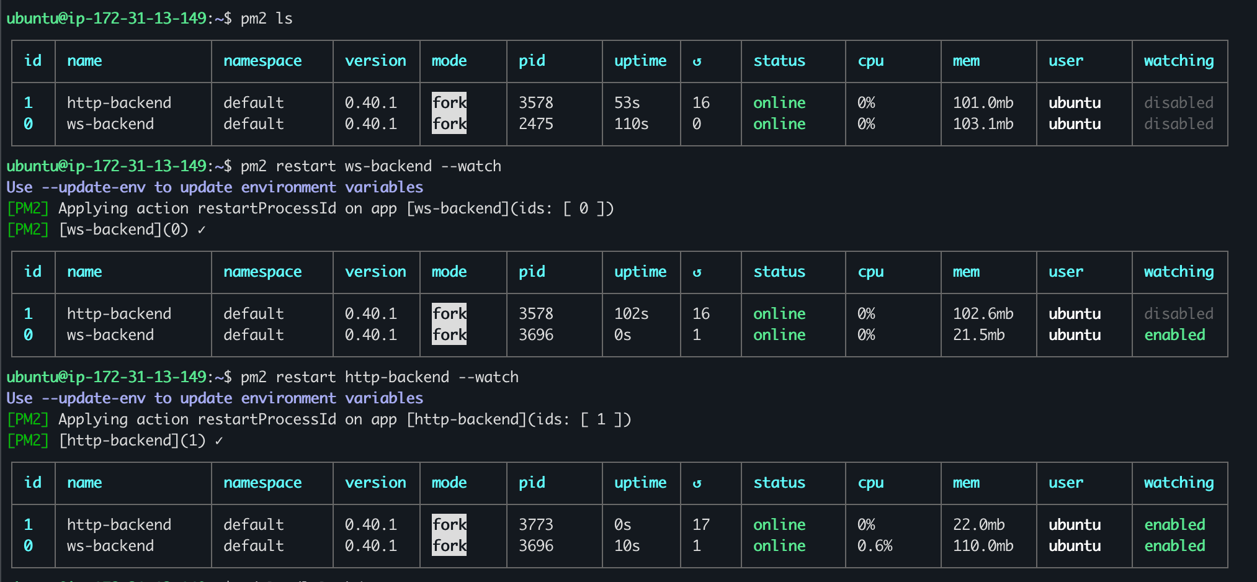Click the uptime value 10s
Screen dimensions: 1257x582
click(x=627, y=545)
